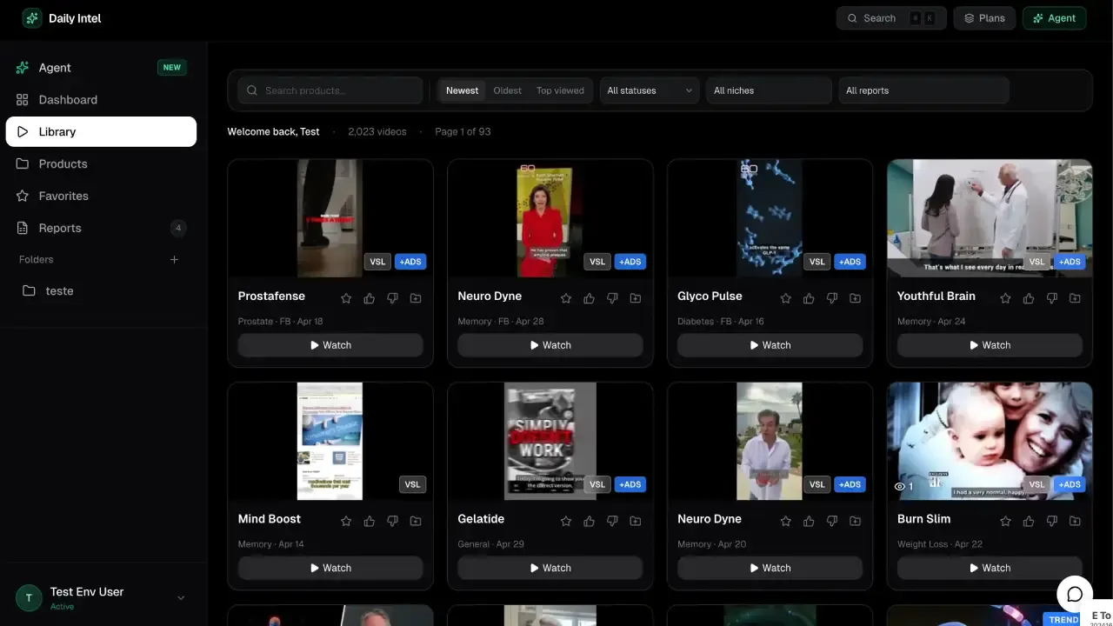The image size is (1113, 626).
Task: Sort videos by Oldest
Action: click(507, 90)
